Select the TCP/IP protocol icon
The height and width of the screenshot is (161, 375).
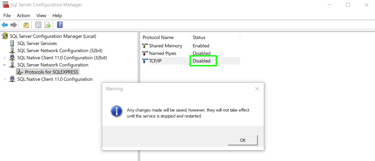click(145, 61)
